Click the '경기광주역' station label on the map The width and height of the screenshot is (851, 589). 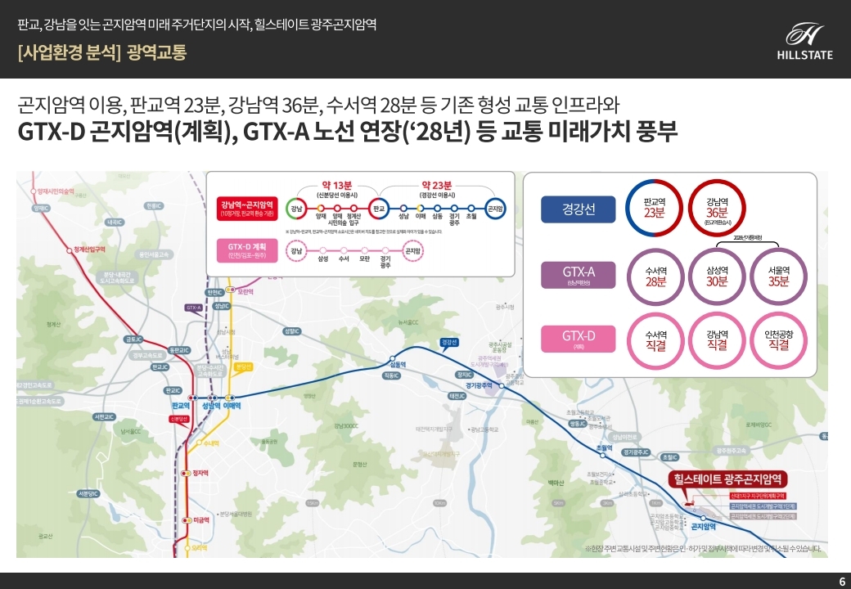point(479,385)
